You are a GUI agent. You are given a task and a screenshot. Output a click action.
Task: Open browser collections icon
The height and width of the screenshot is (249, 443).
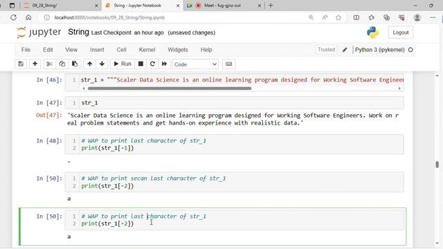point(386,17)
